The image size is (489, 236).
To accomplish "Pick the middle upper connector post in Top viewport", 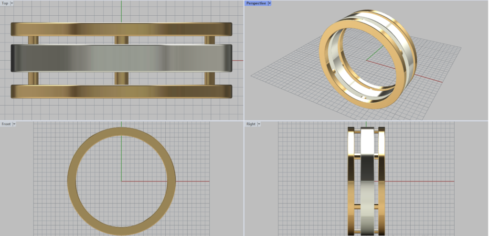I will (x=121, y=40).
